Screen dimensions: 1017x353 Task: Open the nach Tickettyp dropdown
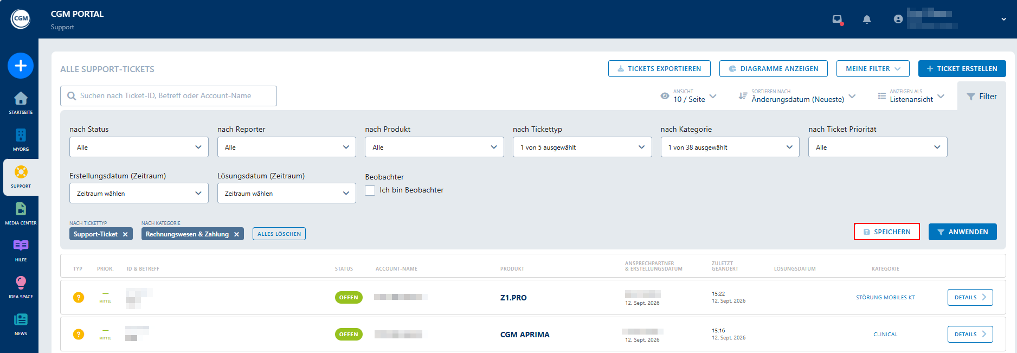[x=582, y=147]
